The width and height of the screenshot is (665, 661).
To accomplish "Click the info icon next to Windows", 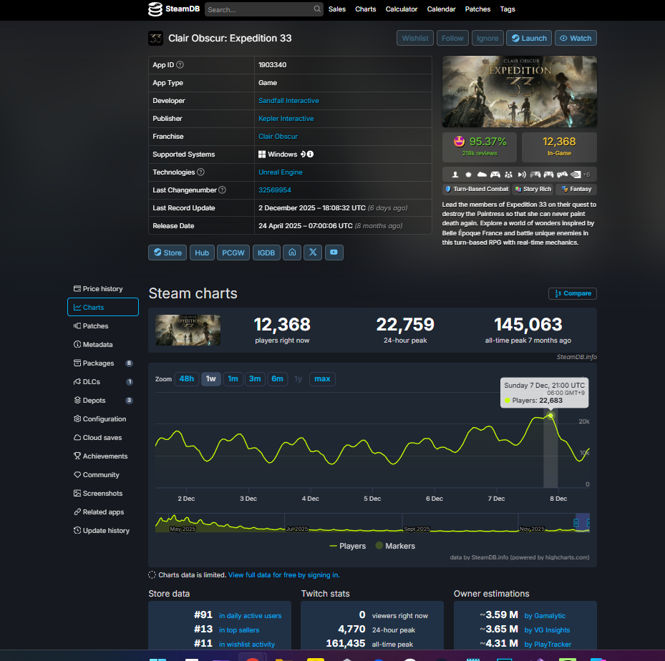I will (x=311, y=155).
